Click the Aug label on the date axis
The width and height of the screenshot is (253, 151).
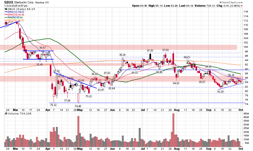click(176, 109)
